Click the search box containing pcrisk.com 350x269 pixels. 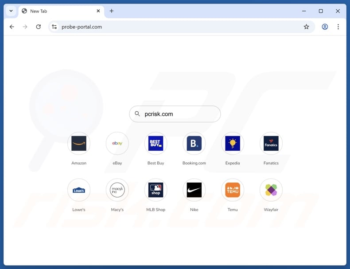tap(175, 114)
